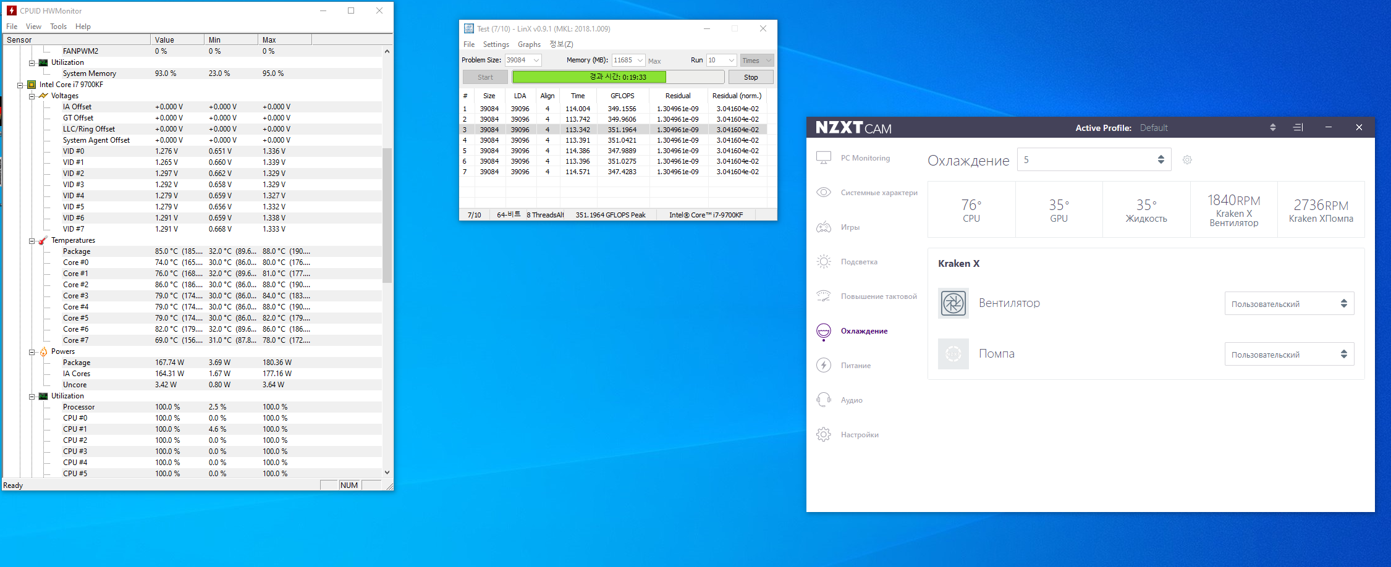Click the HWMonitor vertical scrollbar thumb

[387, 215]
